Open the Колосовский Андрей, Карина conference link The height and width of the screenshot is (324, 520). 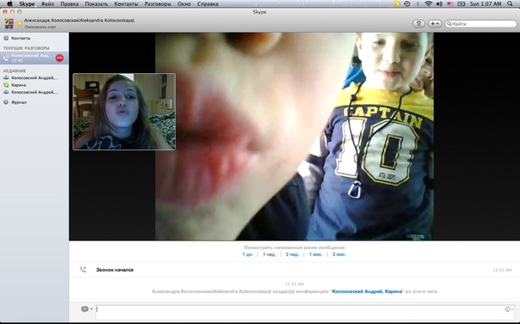[x=367, y=291]
